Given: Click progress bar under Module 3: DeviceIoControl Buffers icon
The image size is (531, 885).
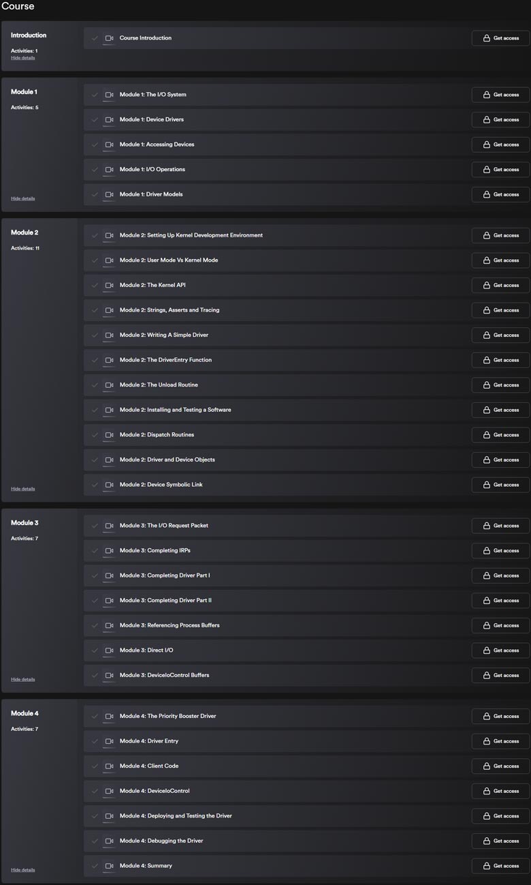Looking at the screenshot, I should coord(109,682).
